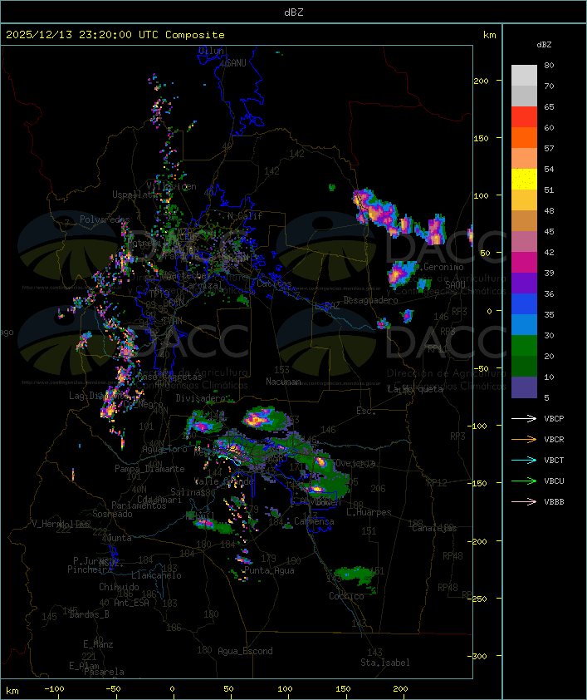Click the L.Huarpes map label

coord(369,512)
